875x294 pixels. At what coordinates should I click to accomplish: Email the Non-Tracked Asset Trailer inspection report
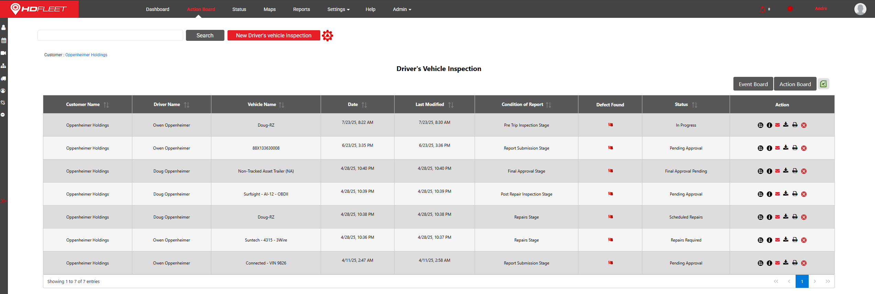point(777,171)
